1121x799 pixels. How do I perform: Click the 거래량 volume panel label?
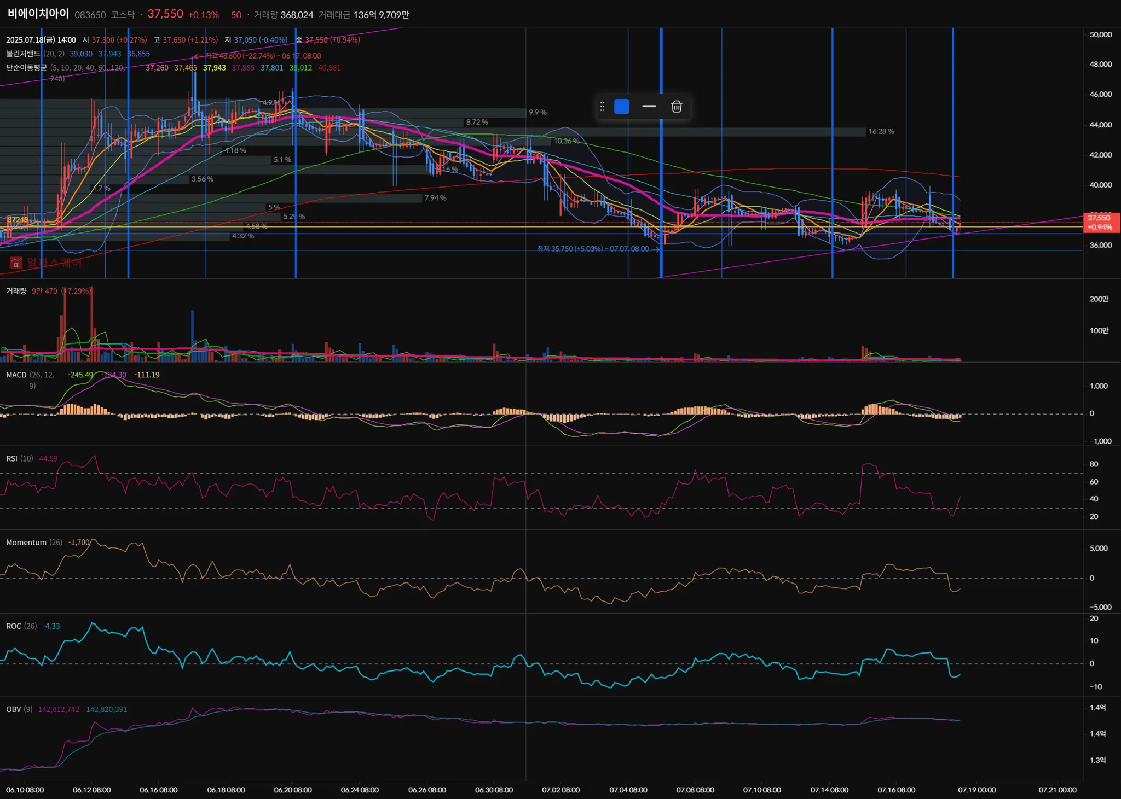coord(16,291)
